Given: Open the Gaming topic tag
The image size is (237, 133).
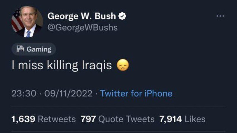Looking at the screenshot, I should pos(33,49).
